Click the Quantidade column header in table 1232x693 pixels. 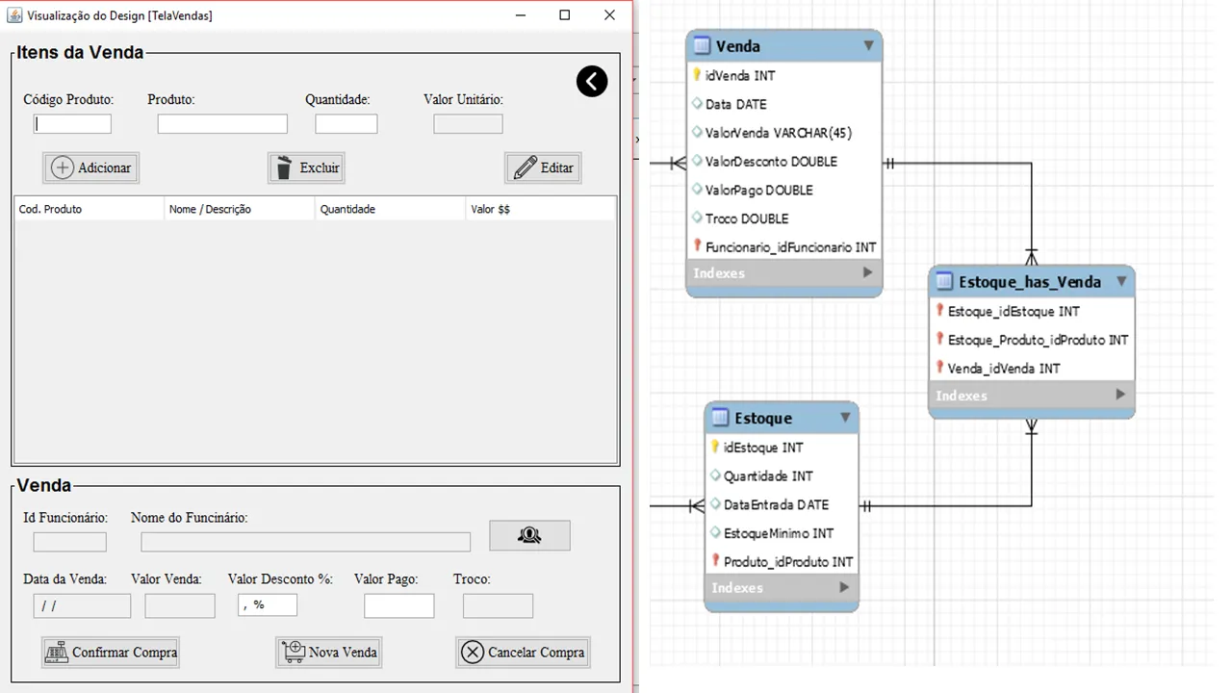(x=389, y=209)
